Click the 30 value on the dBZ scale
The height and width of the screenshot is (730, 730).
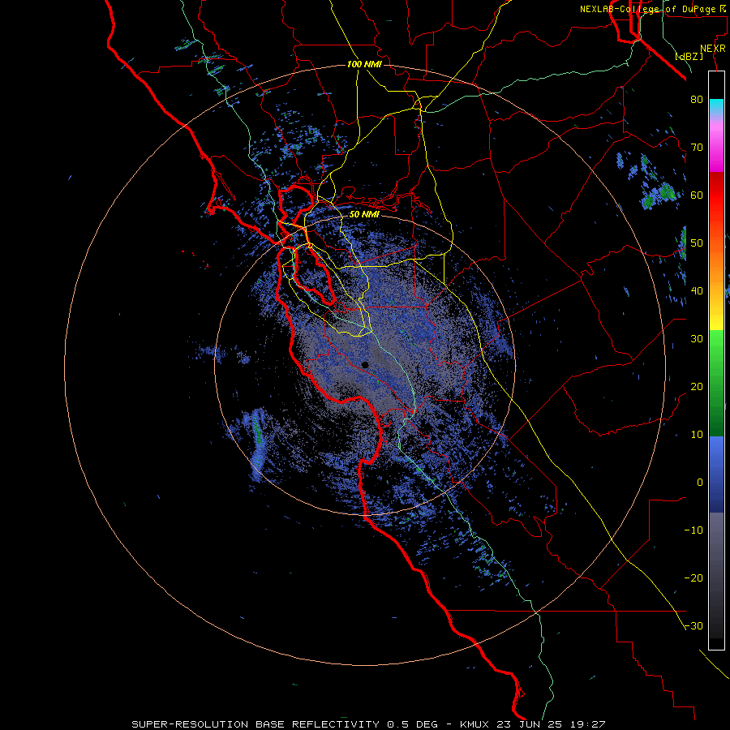(x=697, y=339)
